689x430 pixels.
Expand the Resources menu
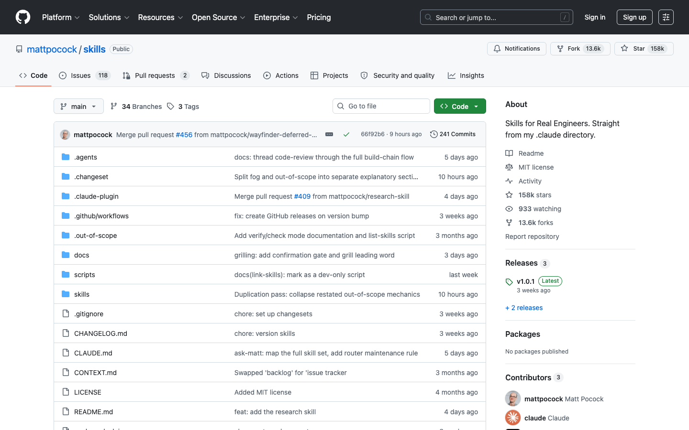pyautogui.click(x=160, y=17)
